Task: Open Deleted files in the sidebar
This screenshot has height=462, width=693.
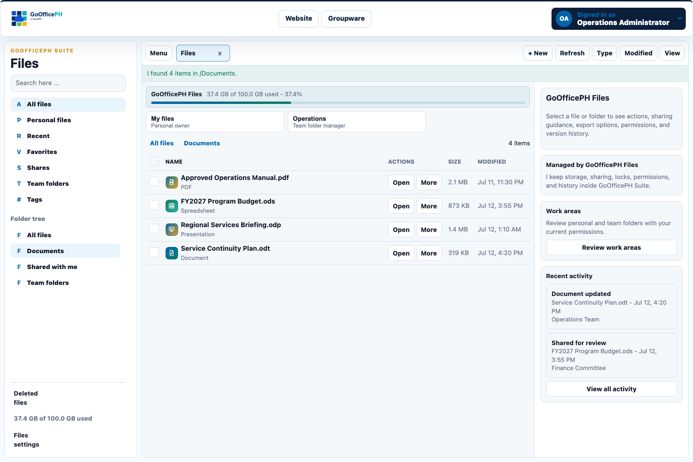Action: click(26, 398)
